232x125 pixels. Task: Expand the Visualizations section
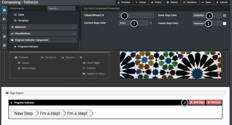click(43, 33)
